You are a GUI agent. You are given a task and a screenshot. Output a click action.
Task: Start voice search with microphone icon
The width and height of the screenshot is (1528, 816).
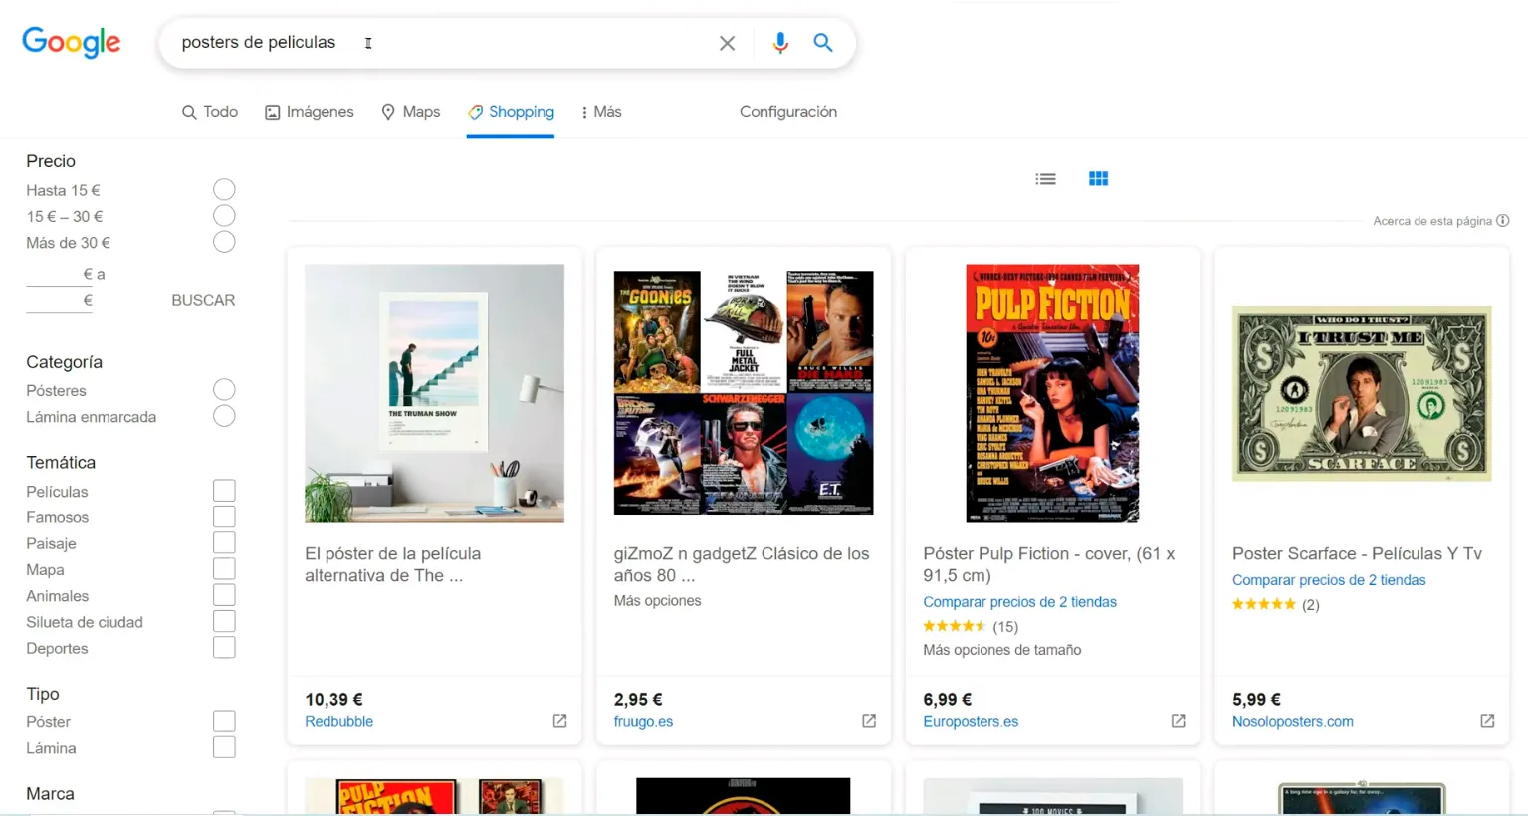point(780,43)
